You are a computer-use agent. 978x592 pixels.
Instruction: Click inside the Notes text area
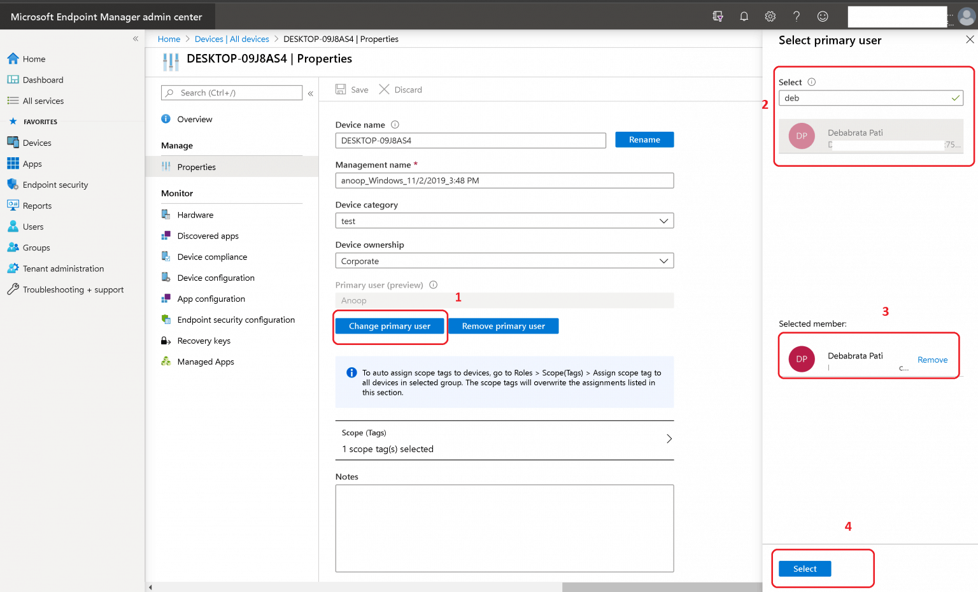503,528
